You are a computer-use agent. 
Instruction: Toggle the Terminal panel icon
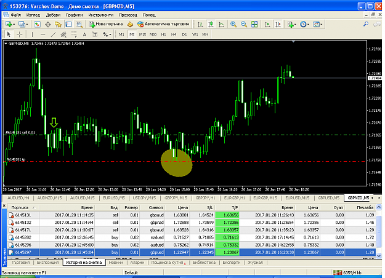[x=69, y=24]
